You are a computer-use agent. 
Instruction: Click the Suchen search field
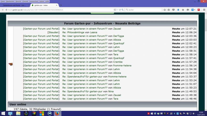coord(144,10)
